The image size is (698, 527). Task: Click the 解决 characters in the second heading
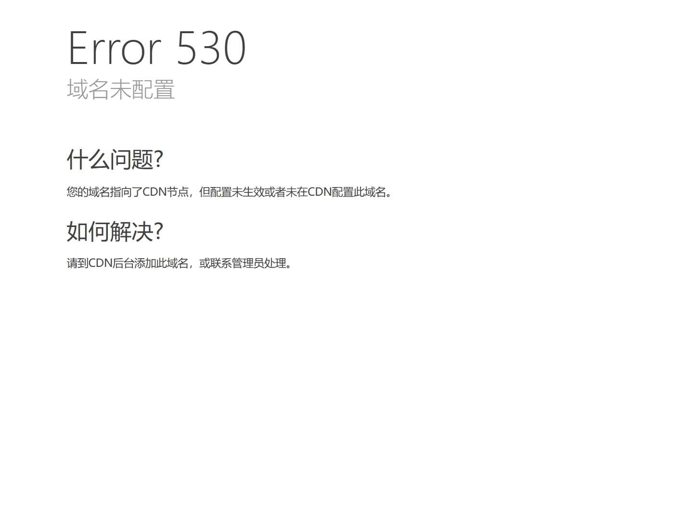(132, 231)
